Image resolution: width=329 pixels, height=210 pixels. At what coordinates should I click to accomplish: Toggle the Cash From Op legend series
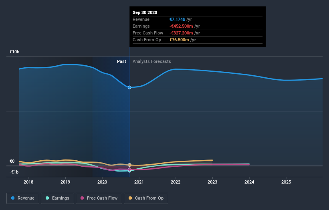pyautogui.click(x=146, y=198)
